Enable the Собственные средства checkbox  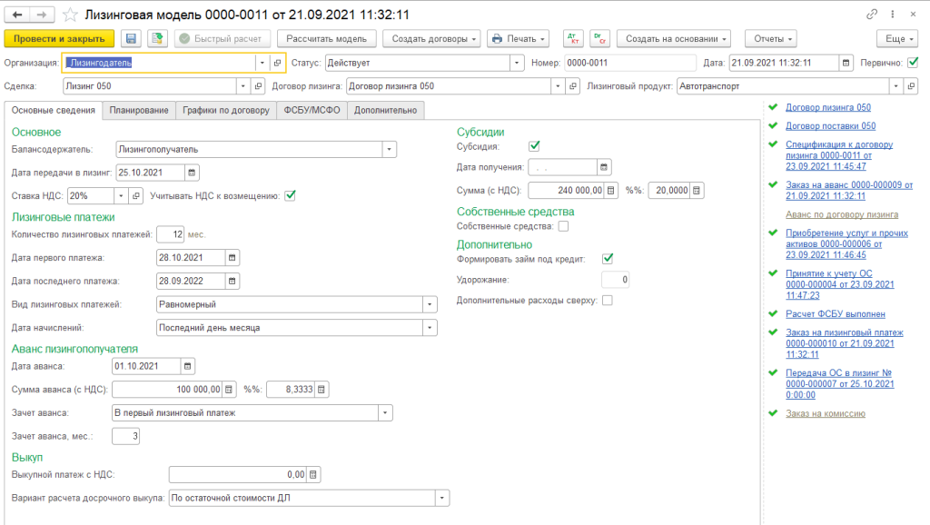pos(563,225)
